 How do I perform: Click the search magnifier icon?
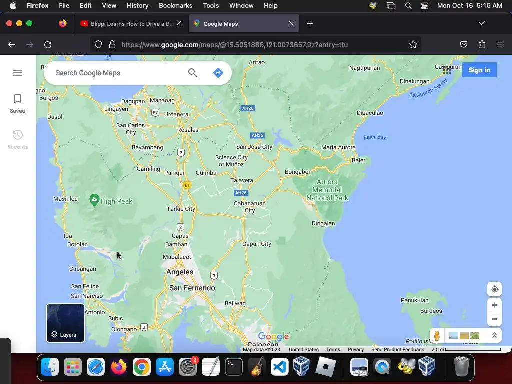(x=193, y=73)
